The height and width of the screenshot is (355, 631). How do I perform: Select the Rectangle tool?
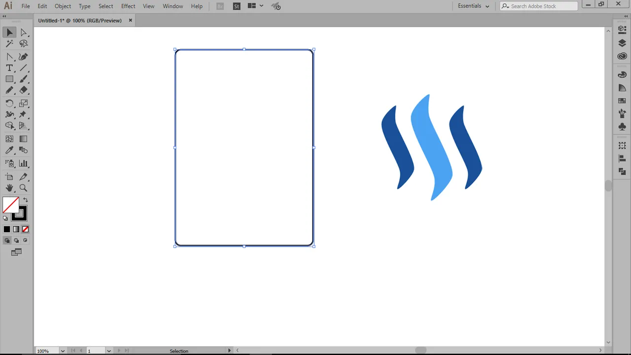10,79
